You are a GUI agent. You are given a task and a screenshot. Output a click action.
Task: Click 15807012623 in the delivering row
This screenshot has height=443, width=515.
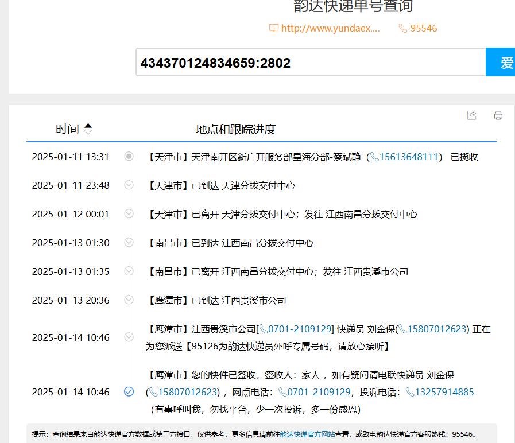(x=437, y=329)
